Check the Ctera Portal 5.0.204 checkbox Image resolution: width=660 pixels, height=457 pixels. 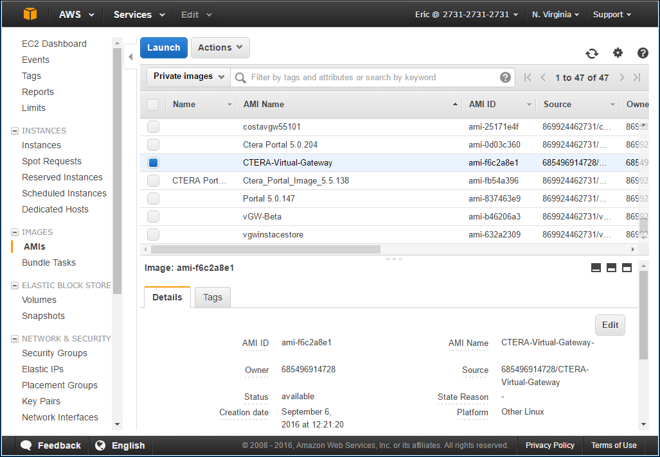(153, 144)
